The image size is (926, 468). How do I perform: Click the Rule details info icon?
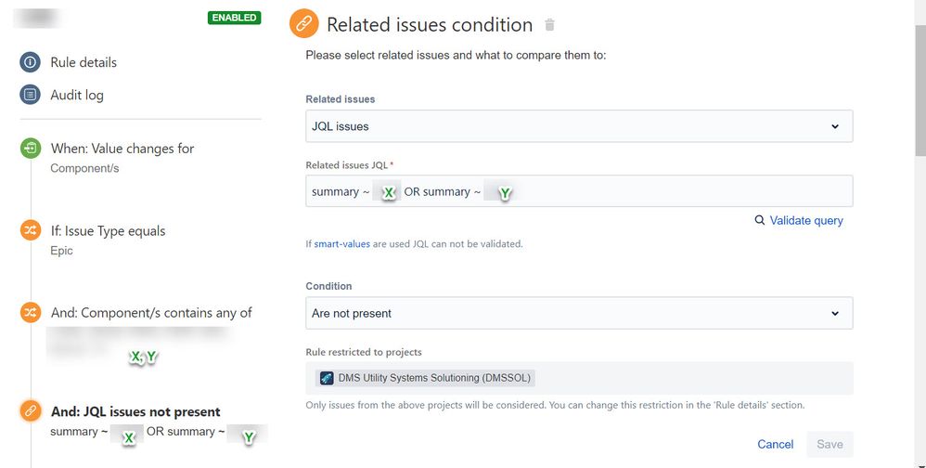pyautogui.click(x=31, y=62)
